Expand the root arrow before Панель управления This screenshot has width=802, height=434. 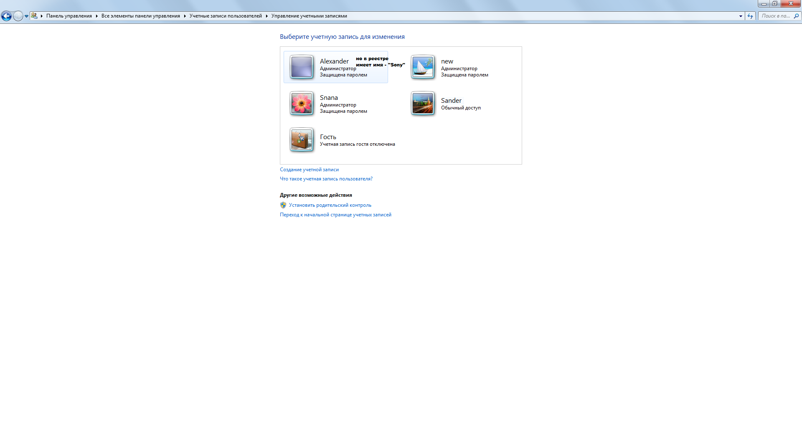pos(42,16)
